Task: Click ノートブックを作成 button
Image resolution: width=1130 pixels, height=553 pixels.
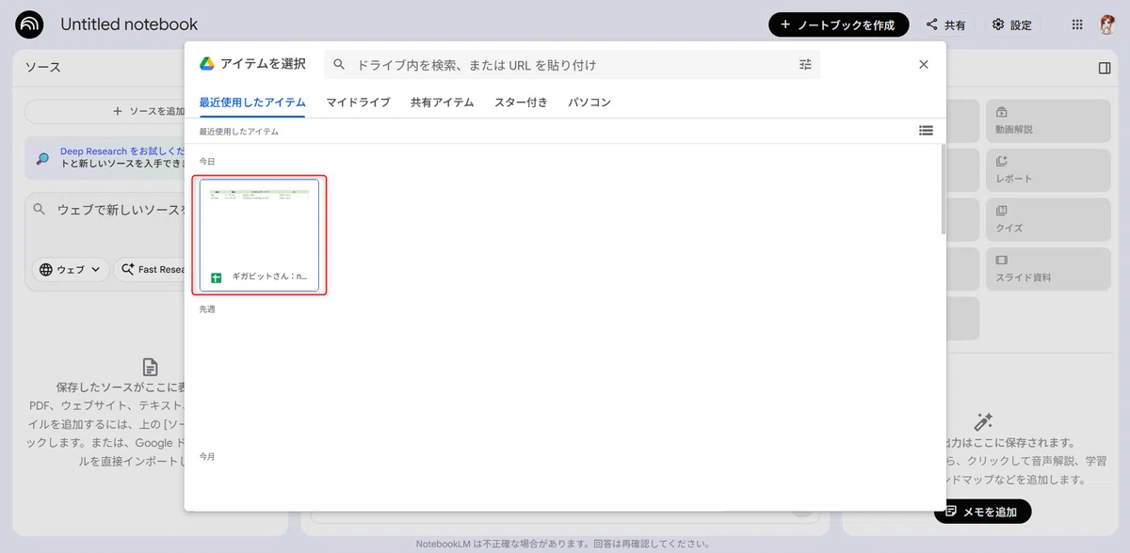Action: tap(838, 25)
